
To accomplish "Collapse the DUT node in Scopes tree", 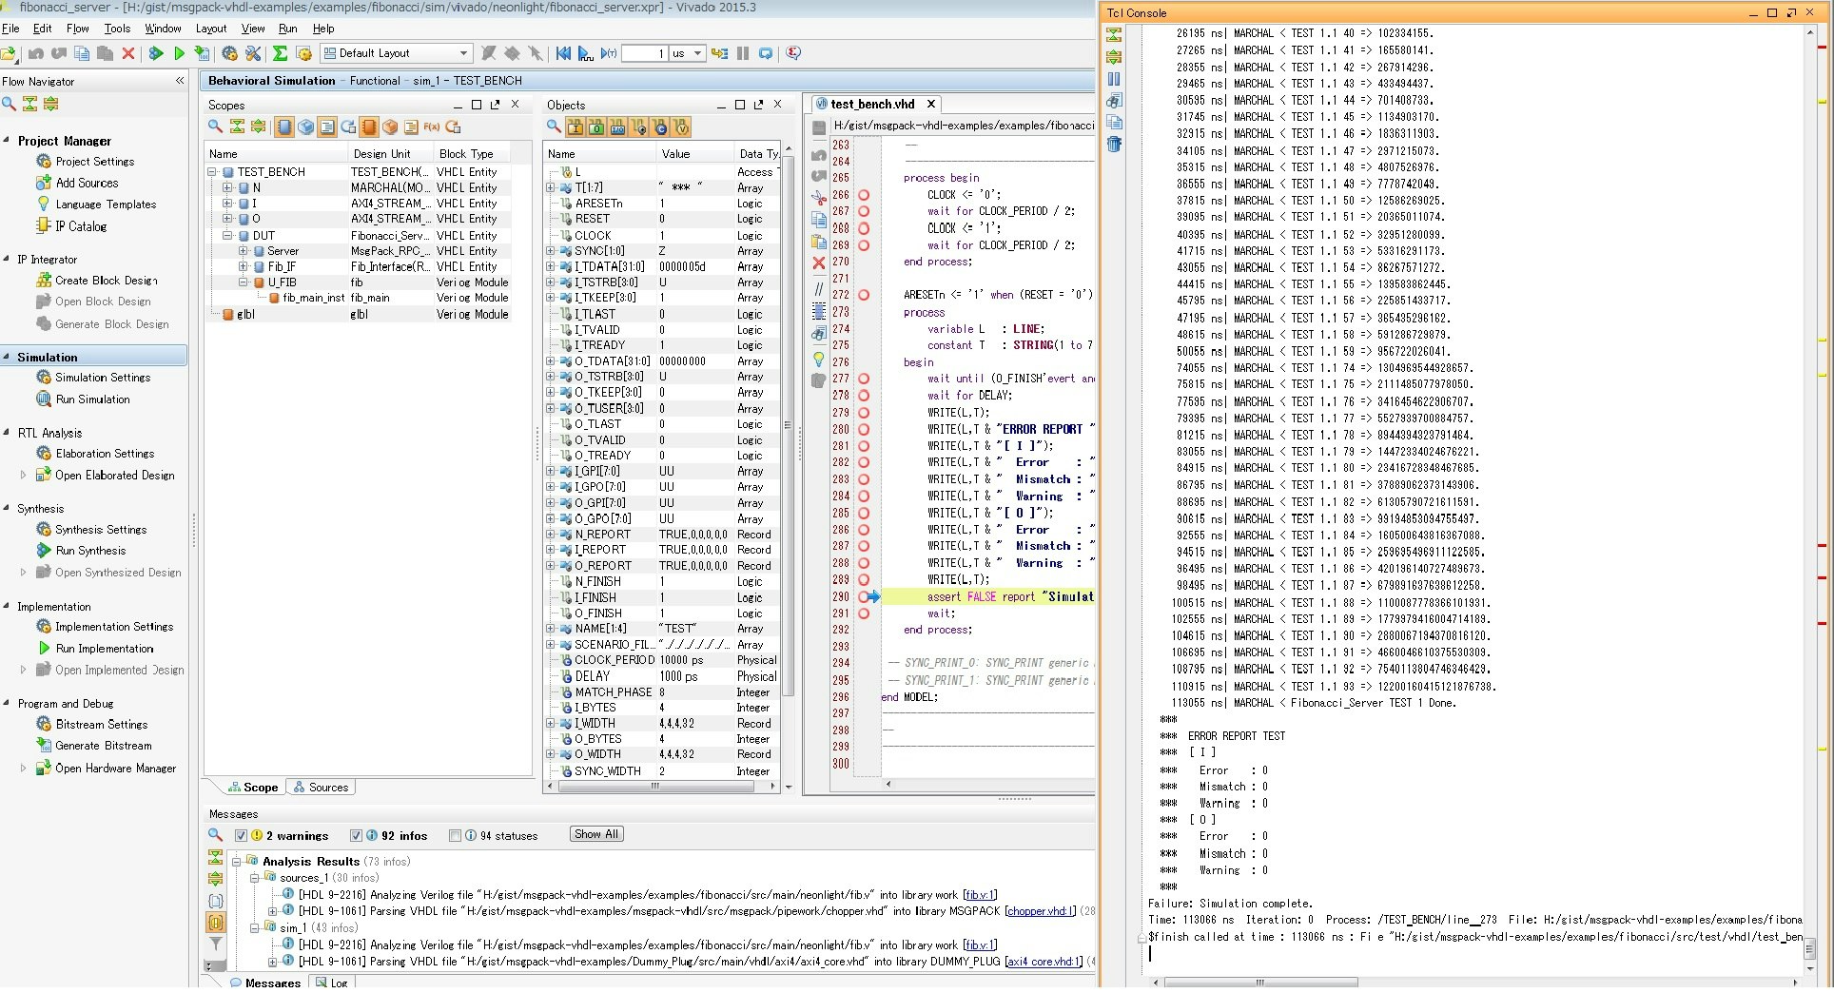I will pyautogui.click(x=227, y=235).
